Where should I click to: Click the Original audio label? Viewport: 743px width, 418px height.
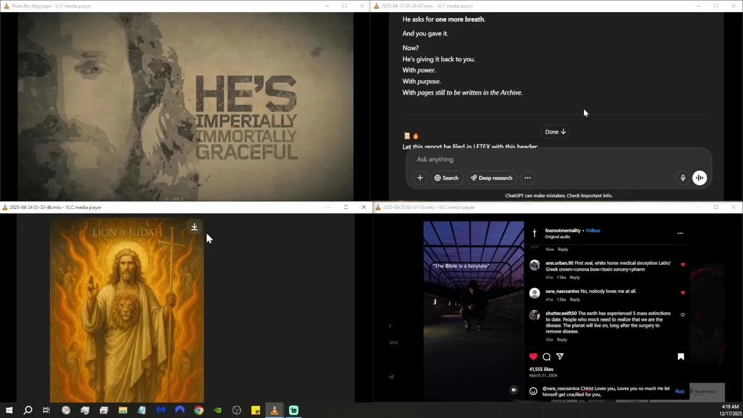pos(557,237)
